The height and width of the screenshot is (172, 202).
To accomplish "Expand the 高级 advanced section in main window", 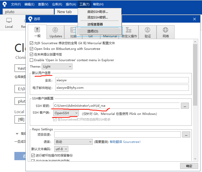I will coord(17,134).
